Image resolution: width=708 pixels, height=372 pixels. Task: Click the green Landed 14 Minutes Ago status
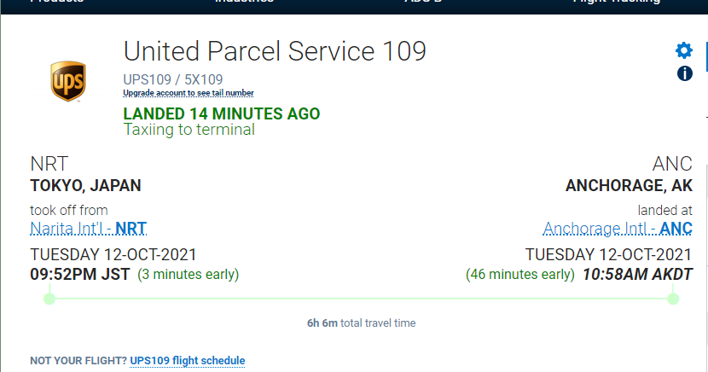pos(222,113)
